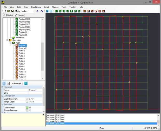Click the Undo arrow icon
The image size is (161, 131).
pyautogui.click(x=38, y=11)
